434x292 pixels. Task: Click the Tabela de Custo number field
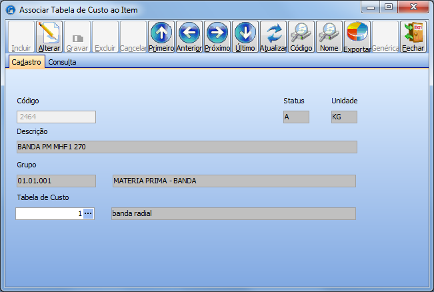tap(49, 213)
